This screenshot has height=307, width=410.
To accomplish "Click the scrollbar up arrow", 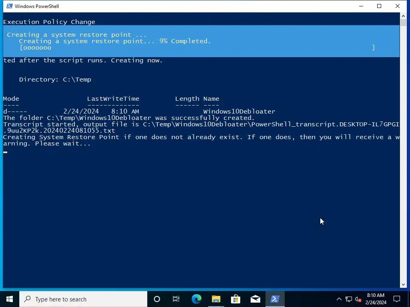I will pos(403,16).
